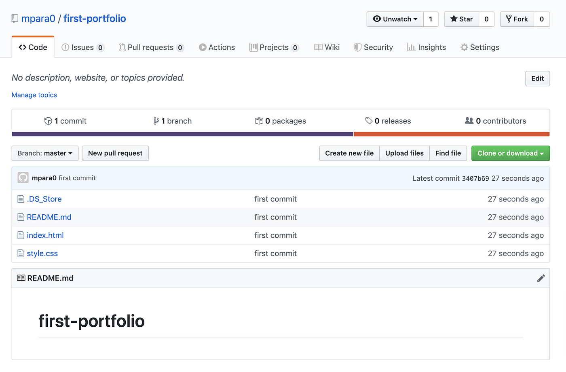Star the repository

461,19
